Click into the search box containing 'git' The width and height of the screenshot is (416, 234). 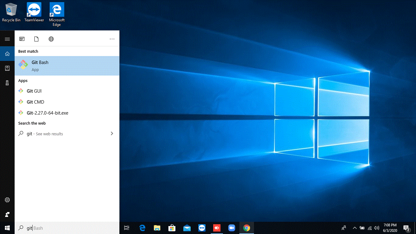[x=67, y=228]
